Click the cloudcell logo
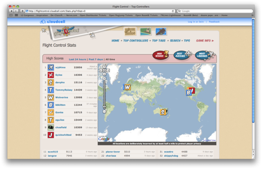The height and width of the screenshot is (169, 262). pyautogui.click(x=52, y=22)
